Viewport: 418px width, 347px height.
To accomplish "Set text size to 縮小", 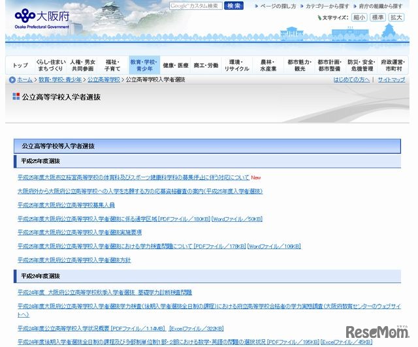I will (x=359, y=18).
